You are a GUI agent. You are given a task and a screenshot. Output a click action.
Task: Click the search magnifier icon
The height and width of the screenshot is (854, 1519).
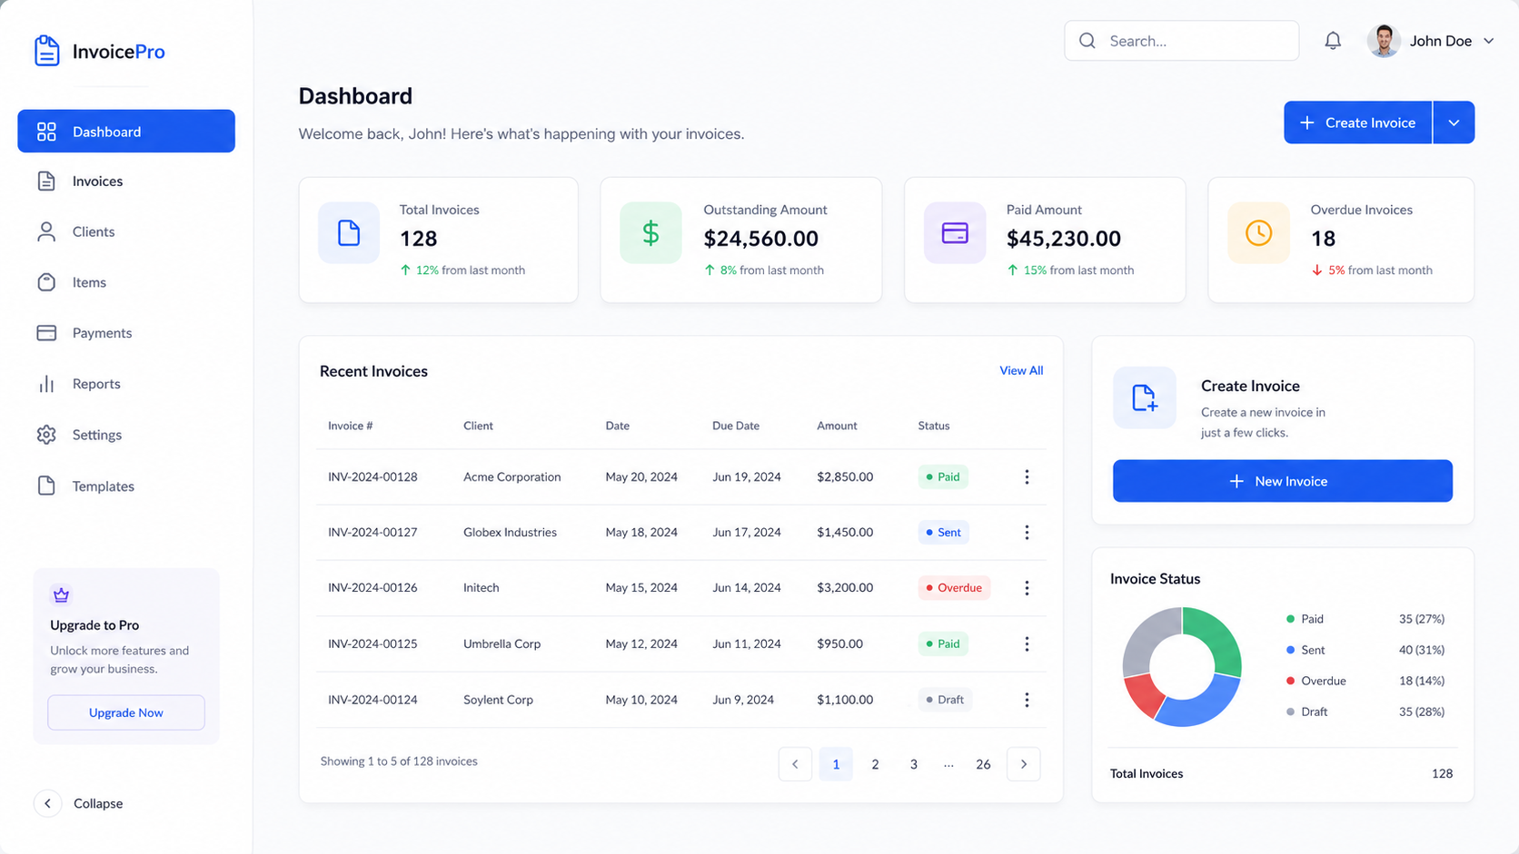[x=1087, y=41]
